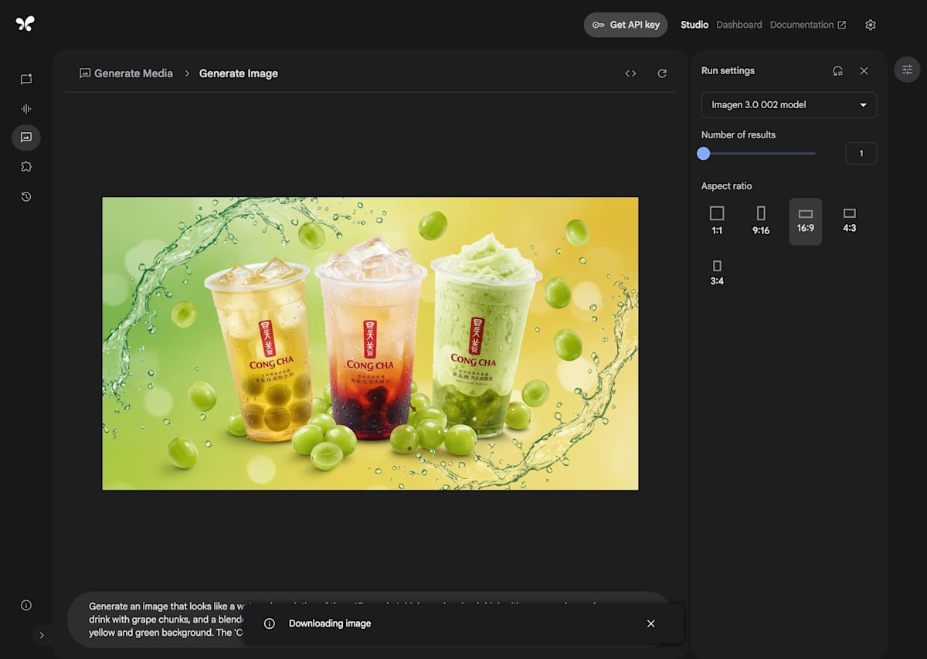Select the 3:4 aspect ratio
927x659 pixels.
pyautogui.click(x=717, y=273)
